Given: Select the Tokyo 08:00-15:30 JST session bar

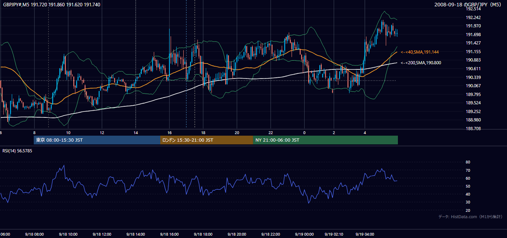Looking at the screenshot, I should click(x=97, y=140).
